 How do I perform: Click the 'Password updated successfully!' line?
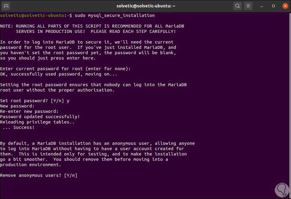click(x=40, y=117)
